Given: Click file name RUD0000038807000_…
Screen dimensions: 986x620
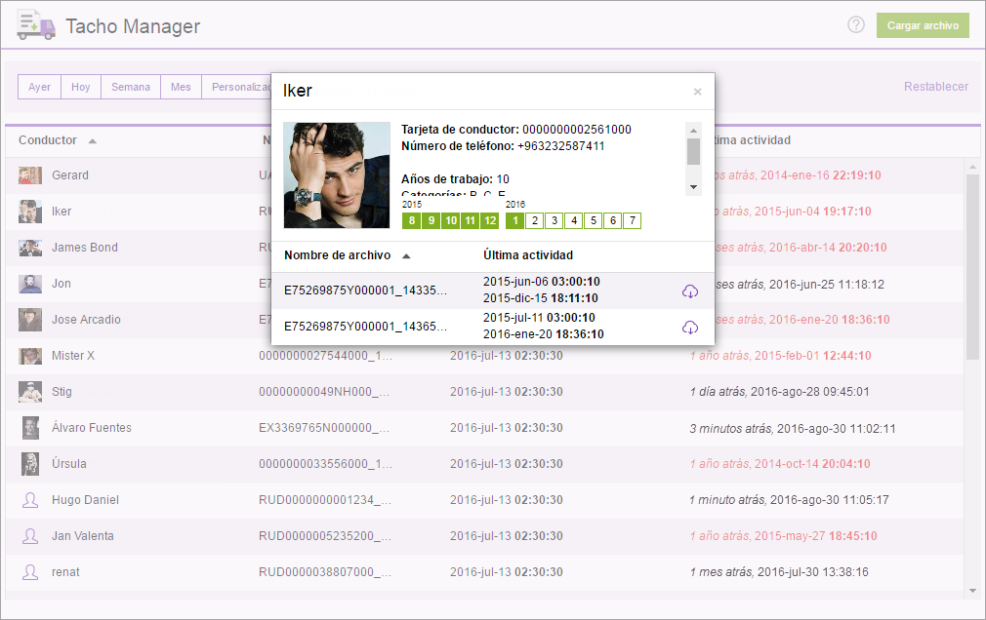Looking at the screenshot, I should click(x=325, y=572).
